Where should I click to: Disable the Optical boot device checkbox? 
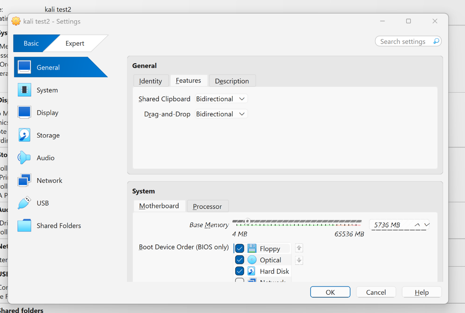click(x=240, y=260)
